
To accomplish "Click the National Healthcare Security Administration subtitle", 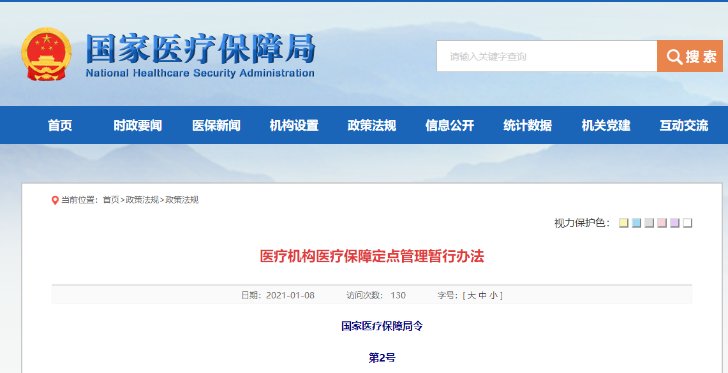I will coord(200,73).
